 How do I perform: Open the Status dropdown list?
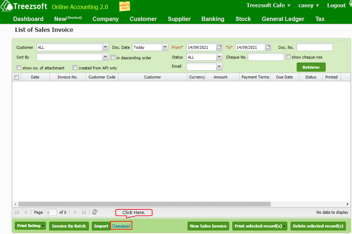[x=219, y=57]
